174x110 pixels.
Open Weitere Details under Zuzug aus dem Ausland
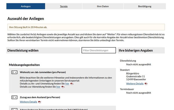pos(28,102)
